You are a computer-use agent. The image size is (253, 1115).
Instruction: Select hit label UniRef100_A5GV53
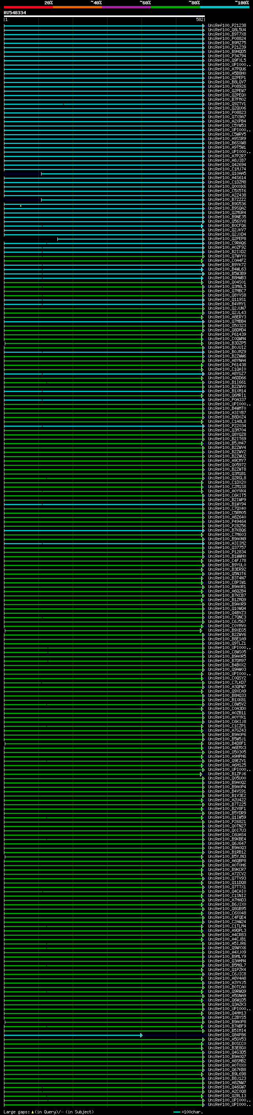tap(227, 1039)
